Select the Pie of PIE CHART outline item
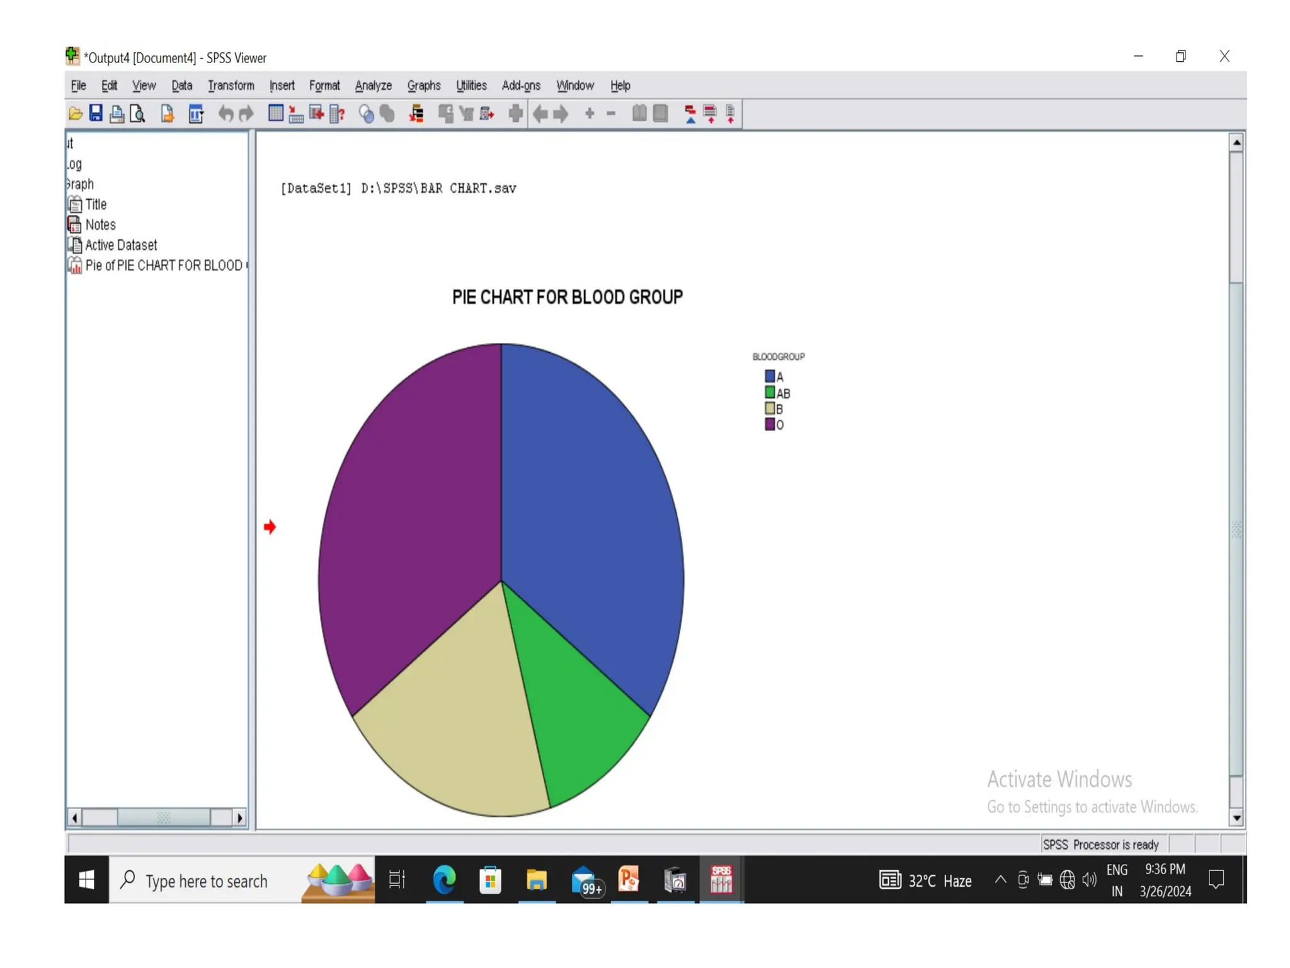 coord(163,265)
